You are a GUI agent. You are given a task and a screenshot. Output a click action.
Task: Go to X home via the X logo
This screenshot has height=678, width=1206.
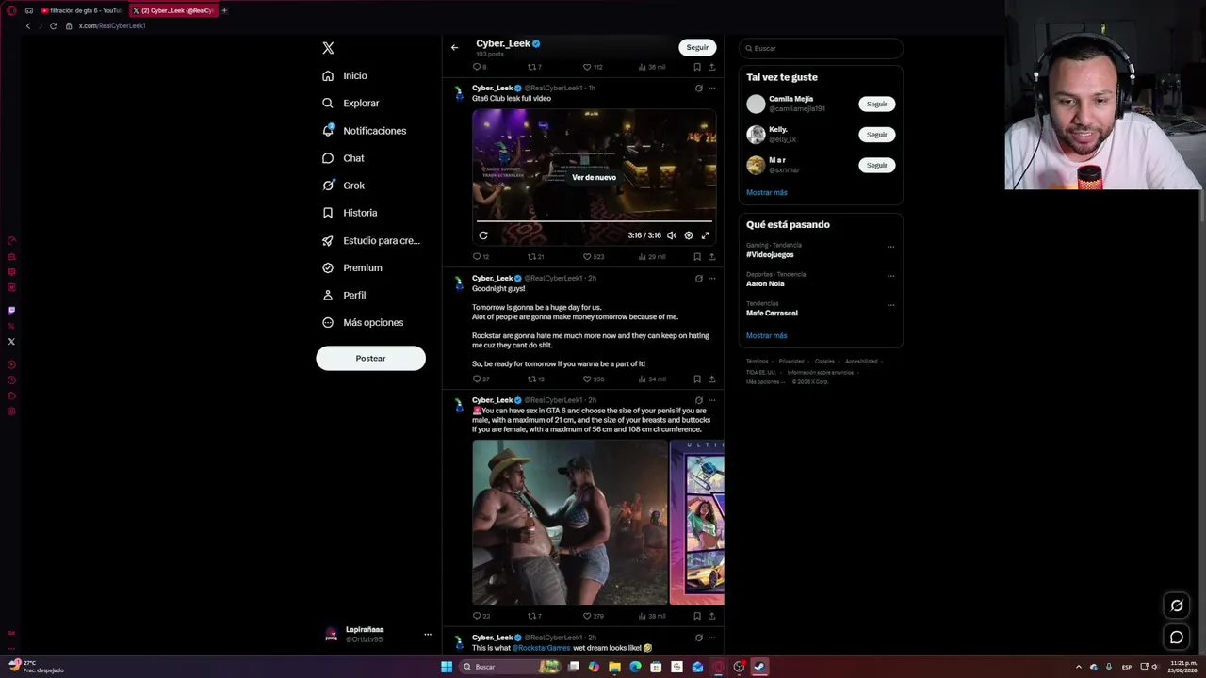(328, 48)
